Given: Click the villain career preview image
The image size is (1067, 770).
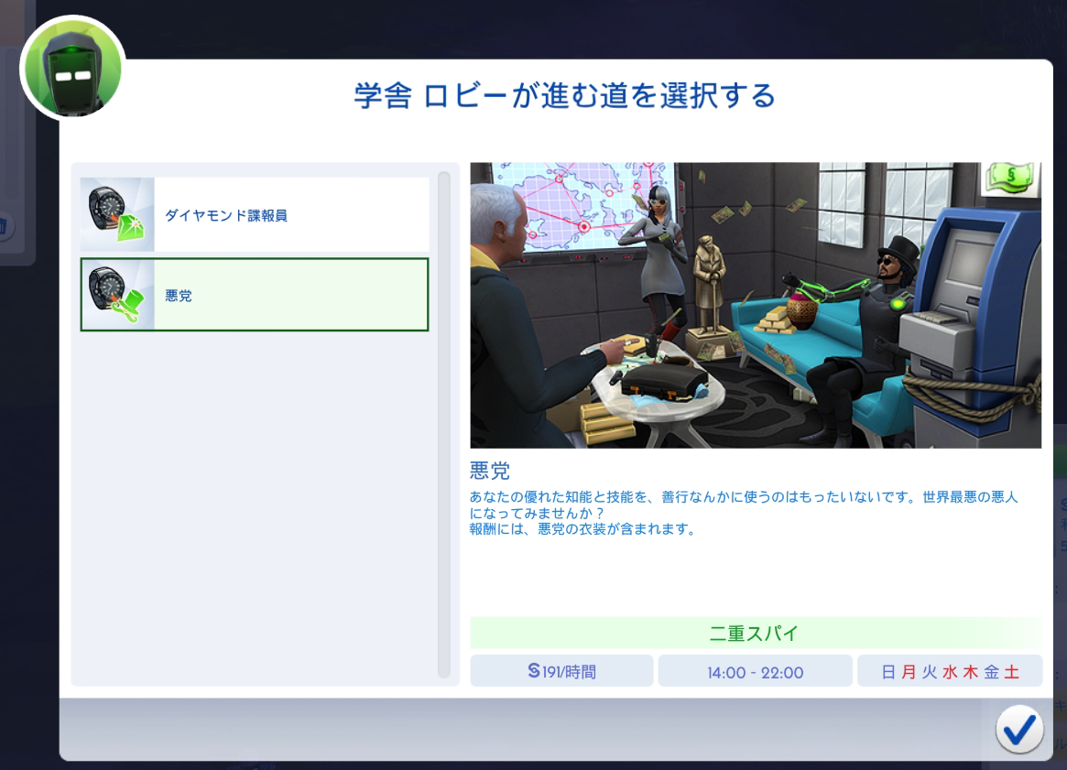Looking at the screenshot, I should tap(756, 305).
